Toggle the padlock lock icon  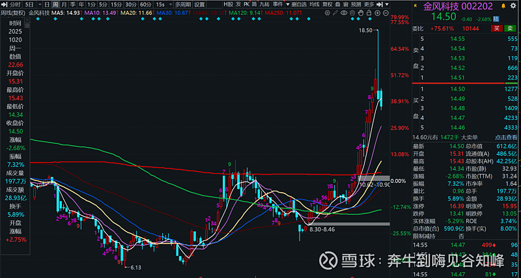(x=369, y=12)
